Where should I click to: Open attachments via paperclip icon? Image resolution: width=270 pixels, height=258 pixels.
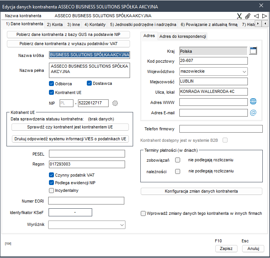coord(247,16)
